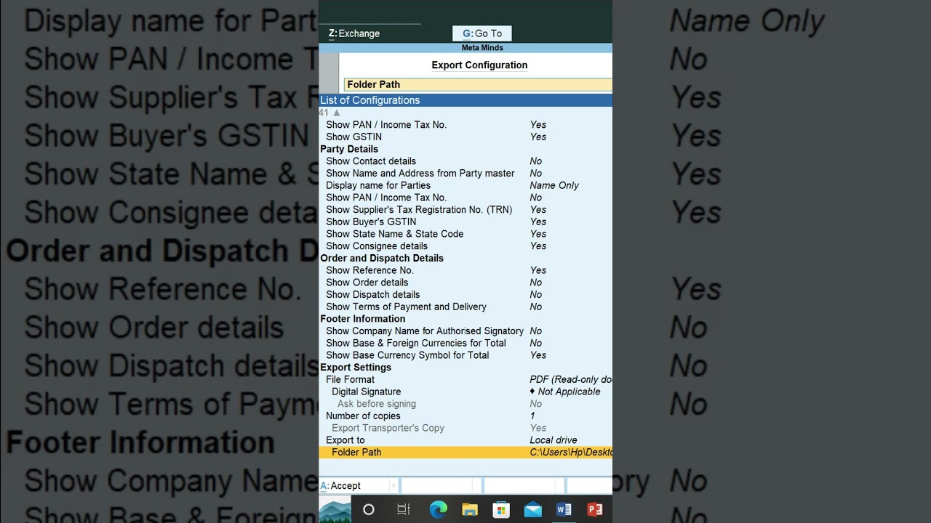Select Show Base & Foreign Currencies for Total
The width and height of the screenshot is (931, 523).
[x=465, y=343]
